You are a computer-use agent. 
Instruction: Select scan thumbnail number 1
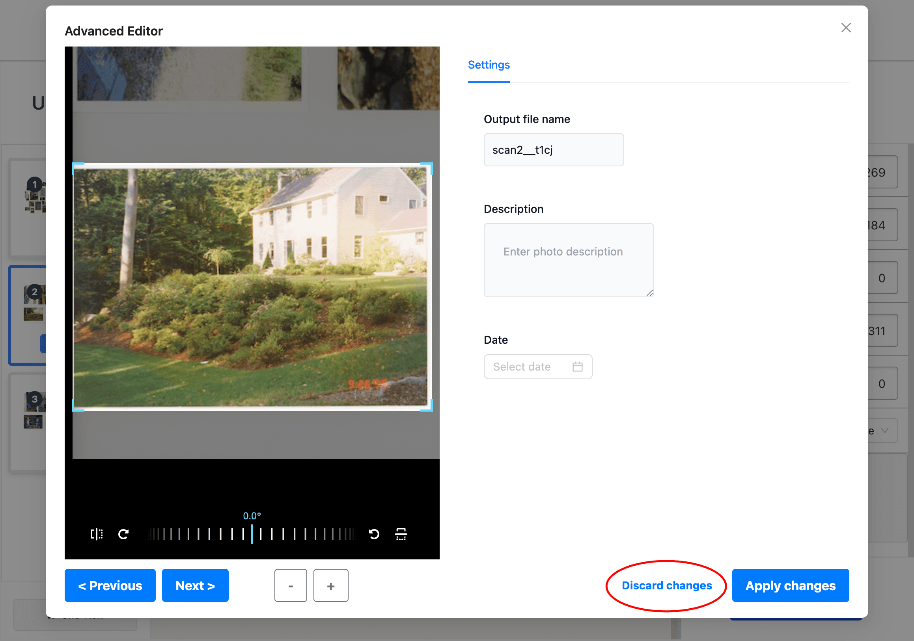tap(35, 198)
